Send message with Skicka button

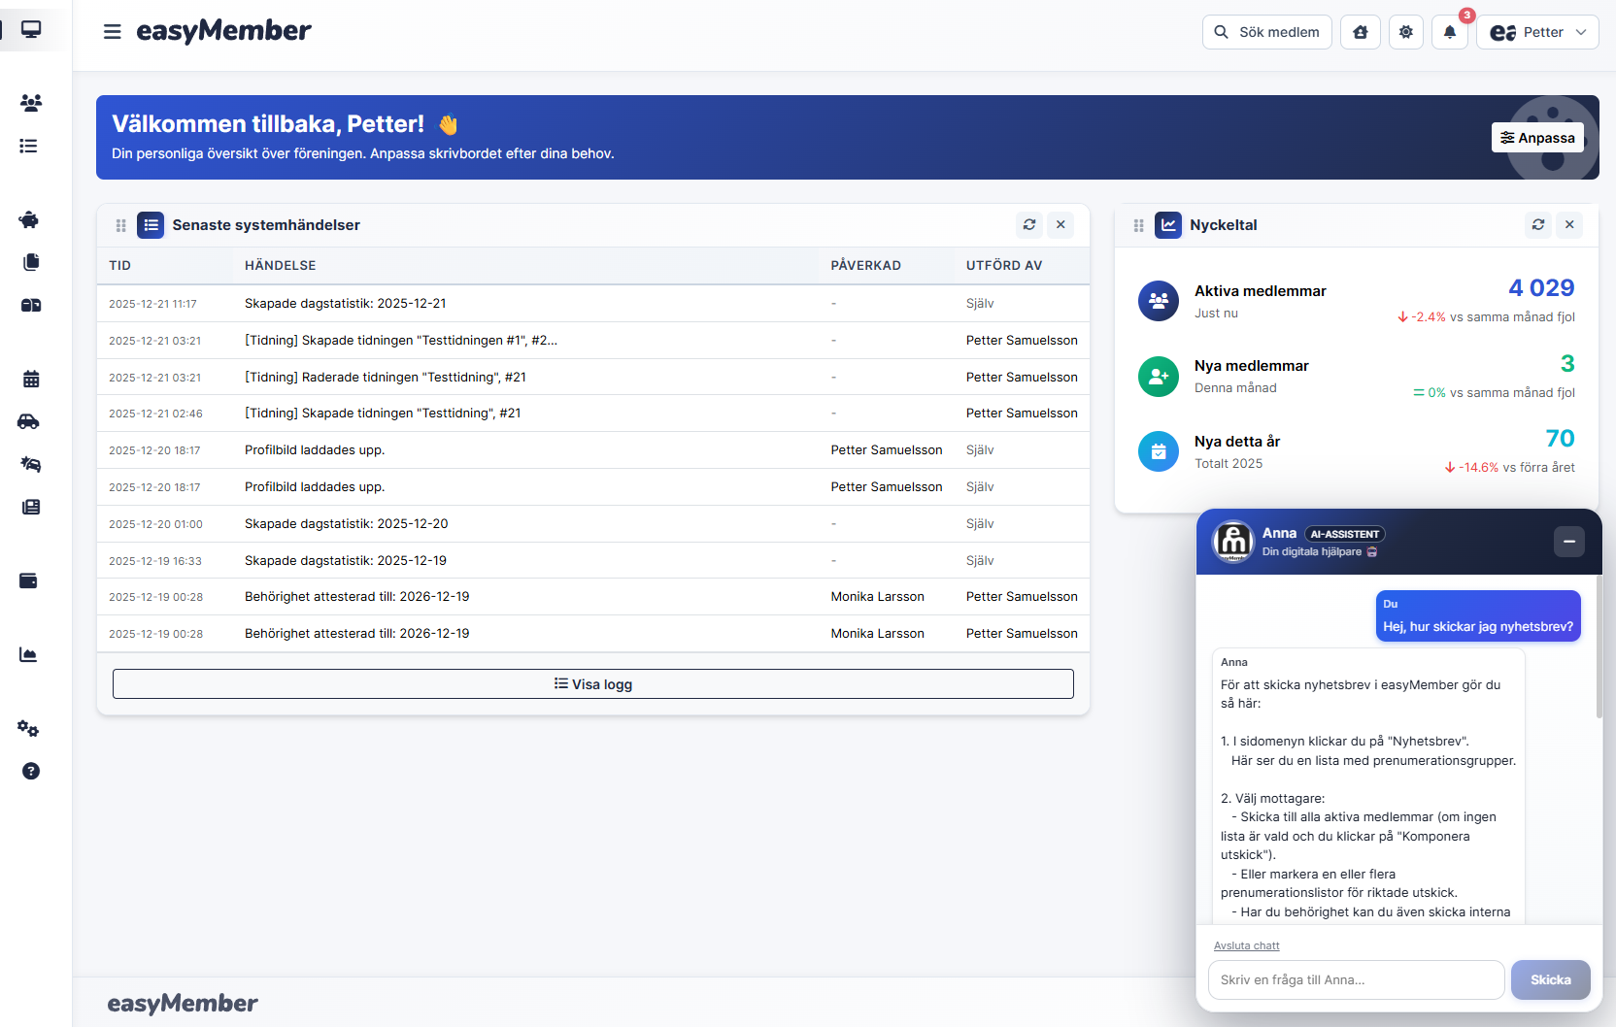[x=1550, y=979]
